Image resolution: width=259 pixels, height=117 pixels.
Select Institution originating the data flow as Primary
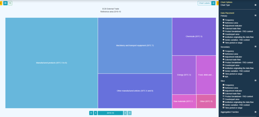coord(223,37)
